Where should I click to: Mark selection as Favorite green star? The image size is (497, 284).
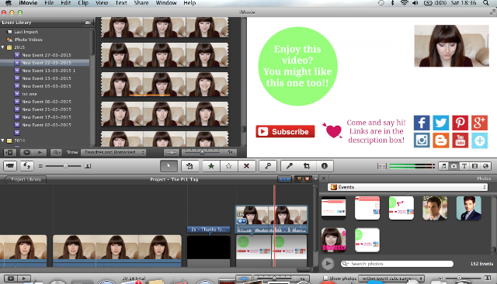pos(210,166)
